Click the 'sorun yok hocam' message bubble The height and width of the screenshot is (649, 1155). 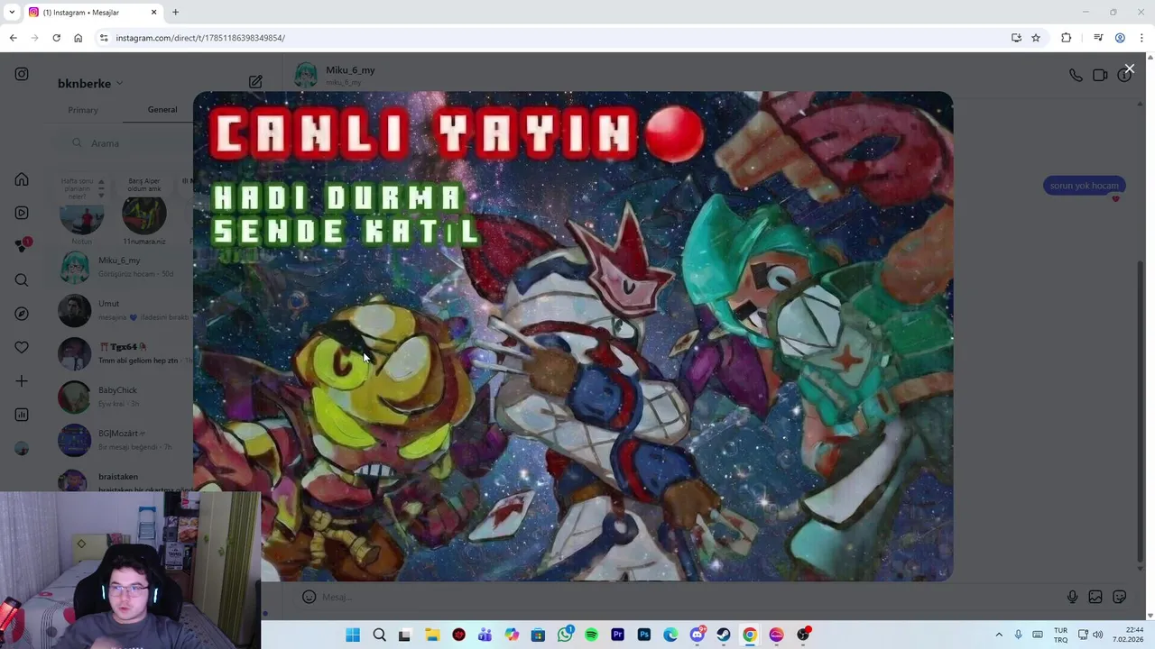(1084, 186)
